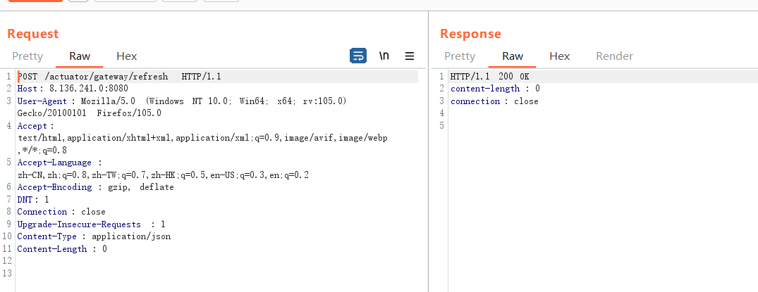The height and width of the screenshot is (292, 758).
Task: Click the zh-CN language values line
Action: point(163,174)
